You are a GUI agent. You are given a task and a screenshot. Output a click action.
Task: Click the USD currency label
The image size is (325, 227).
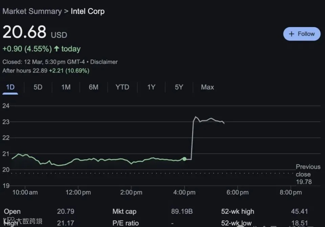pyautogui.click(x=59, y=35)
